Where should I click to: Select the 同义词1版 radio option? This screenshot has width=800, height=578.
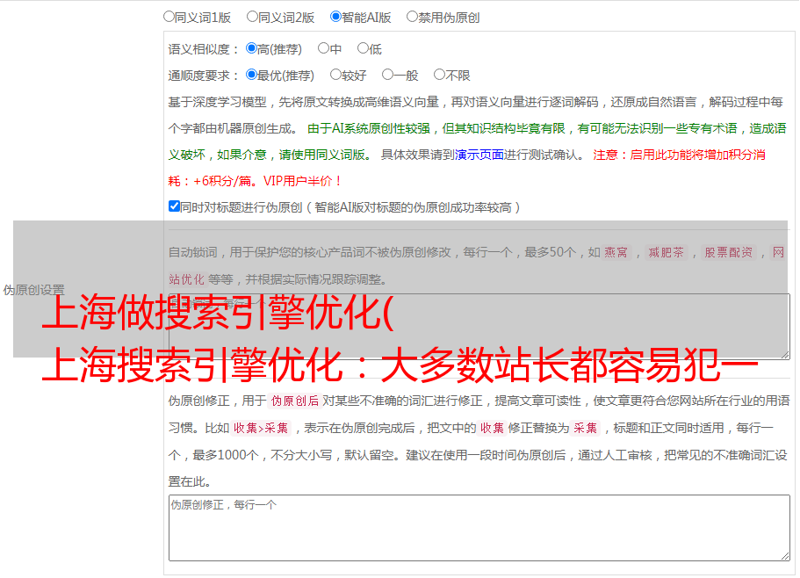(169, 17)
